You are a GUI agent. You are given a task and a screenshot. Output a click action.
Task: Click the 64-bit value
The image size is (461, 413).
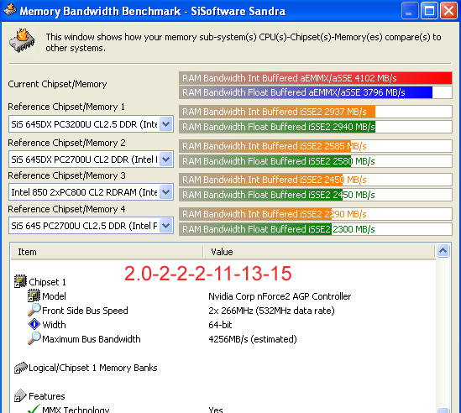(x=220, y=325)
